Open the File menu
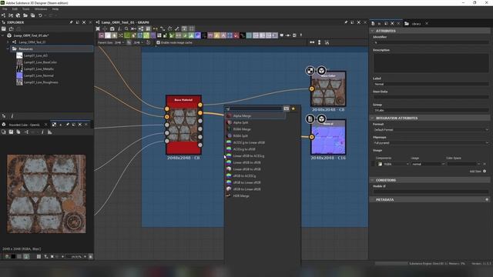The height and width of the screenshot is (277, 493). pos(5,9)
